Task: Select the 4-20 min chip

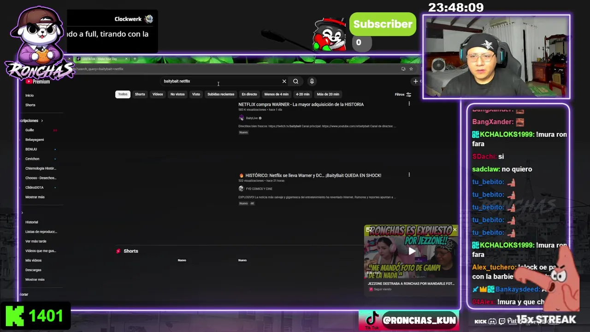Action: 303,94
